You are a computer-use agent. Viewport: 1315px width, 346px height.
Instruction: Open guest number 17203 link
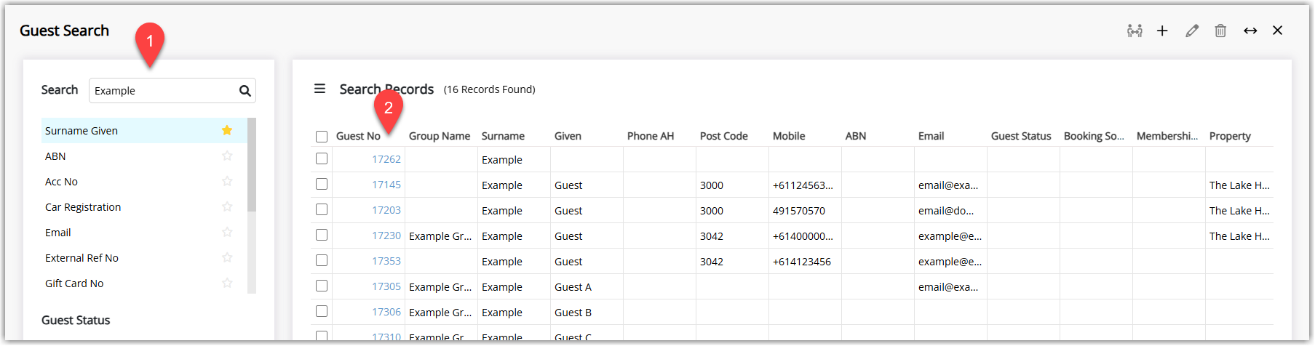tap(386, 210)
